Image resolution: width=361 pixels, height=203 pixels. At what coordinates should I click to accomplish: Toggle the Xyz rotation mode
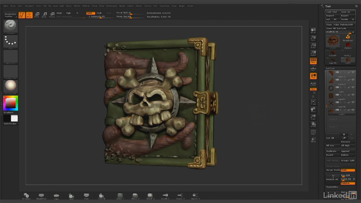[x=313, y=89]
